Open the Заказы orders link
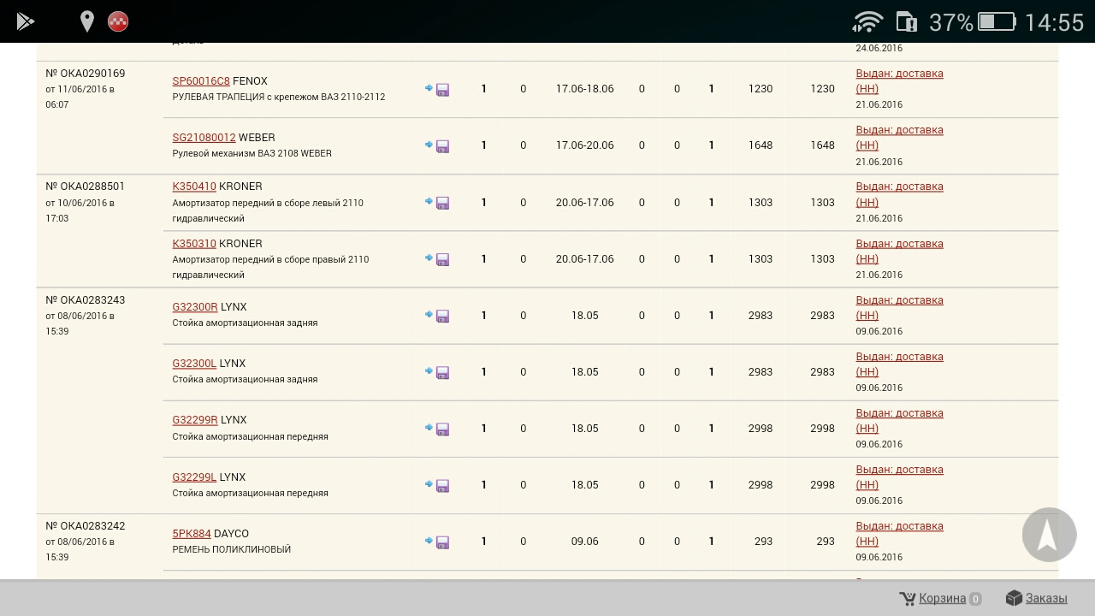Viewport: 1095px width, 616px height. tap(1046, 598)
